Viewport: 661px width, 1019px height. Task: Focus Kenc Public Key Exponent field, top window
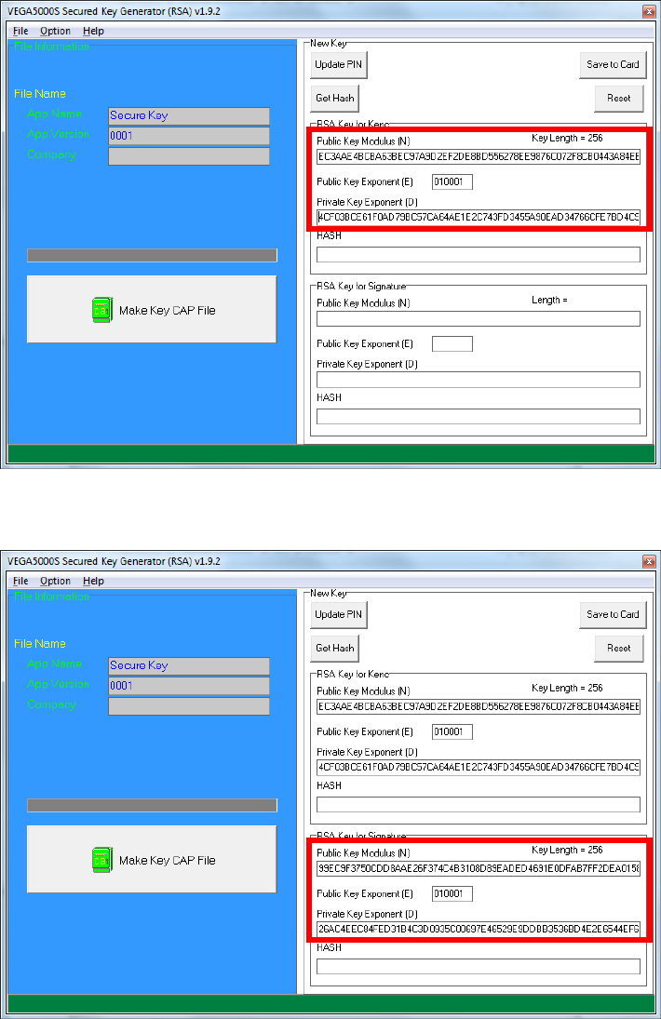click(452, 182)
